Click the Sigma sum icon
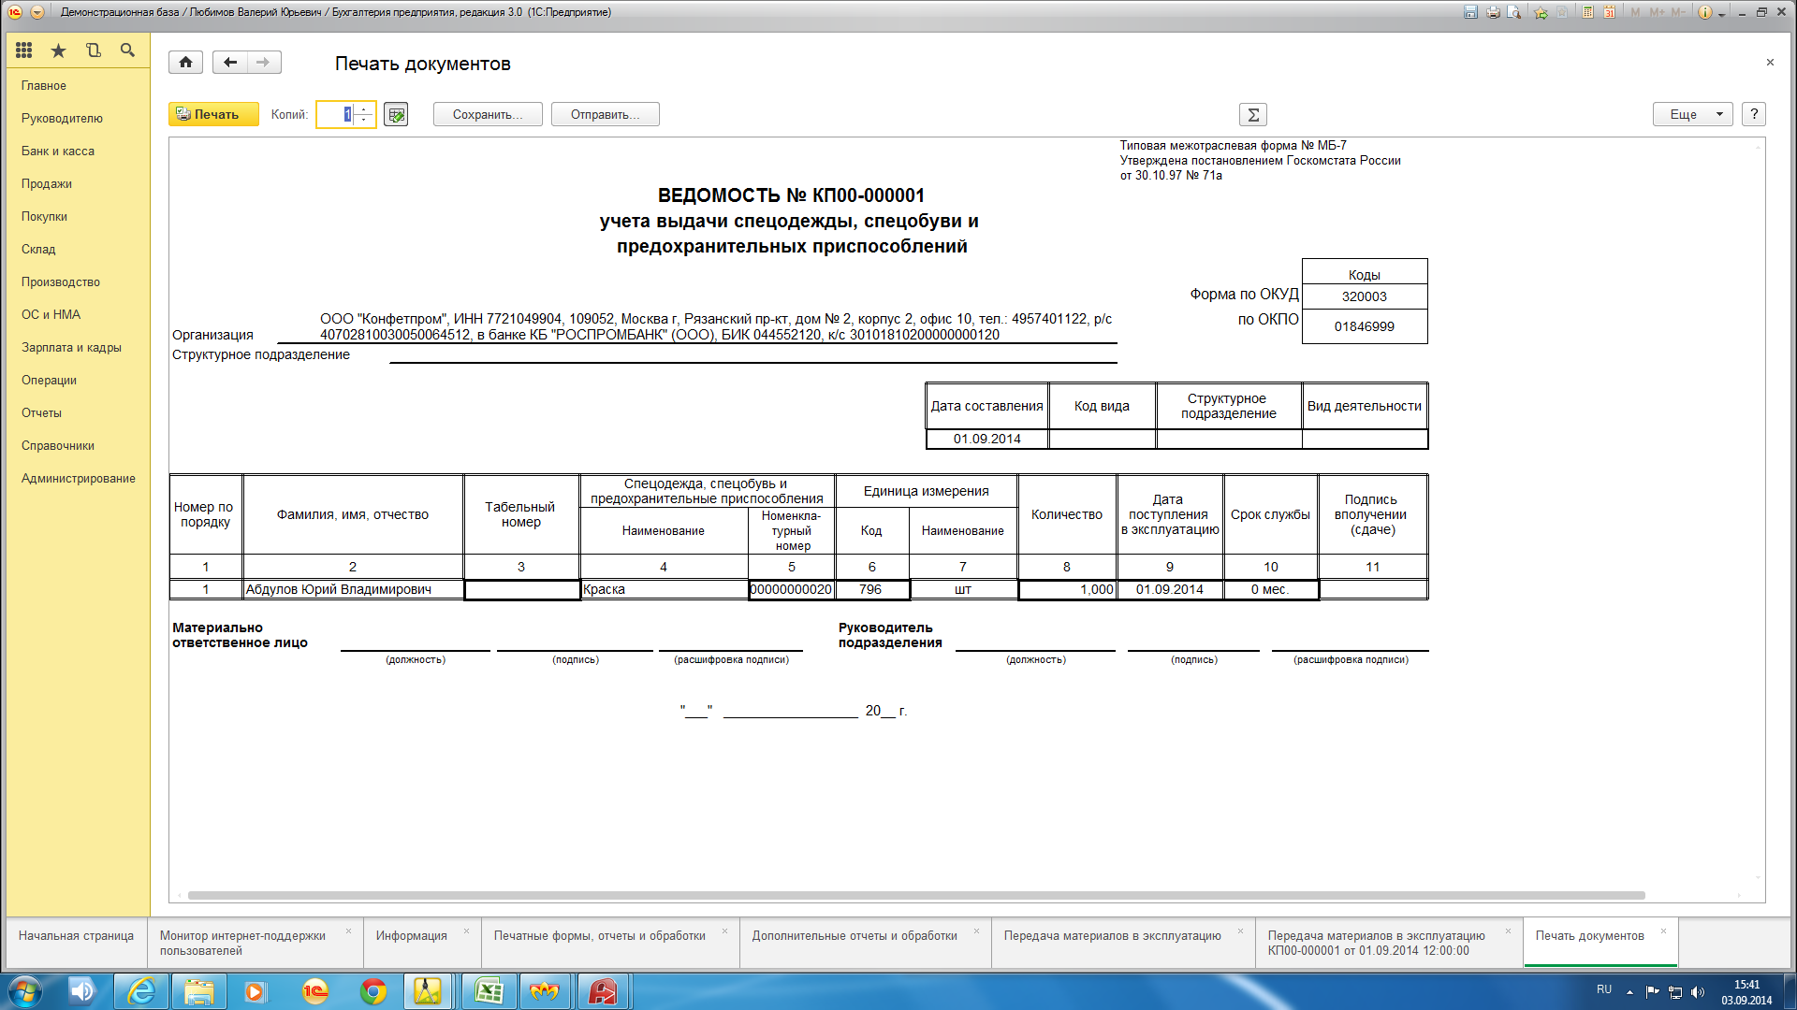 [x=1253, y=114]
